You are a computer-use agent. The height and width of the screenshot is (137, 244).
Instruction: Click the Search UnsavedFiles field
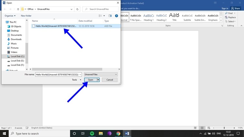(x=100, y=9)
